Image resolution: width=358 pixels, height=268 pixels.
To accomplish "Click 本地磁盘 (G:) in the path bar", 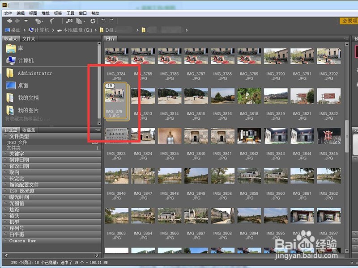I will (74, 30).
